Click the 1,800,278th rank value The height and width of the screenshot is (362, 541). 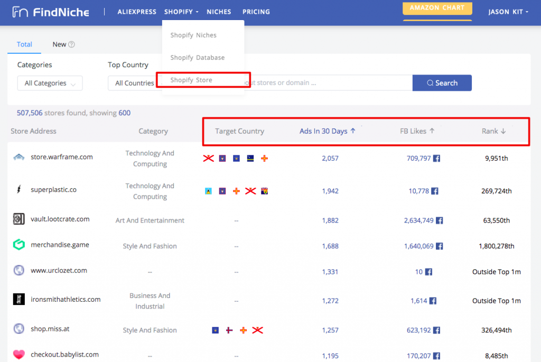pyautogui.click(x=497, y=246)
